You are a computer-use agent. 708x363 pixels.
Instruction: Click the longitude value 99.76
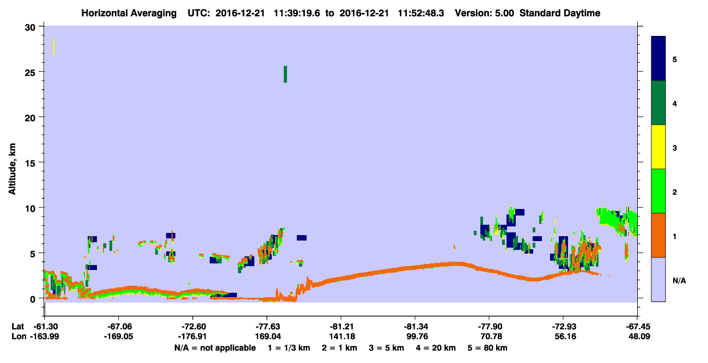pos(415,337)
